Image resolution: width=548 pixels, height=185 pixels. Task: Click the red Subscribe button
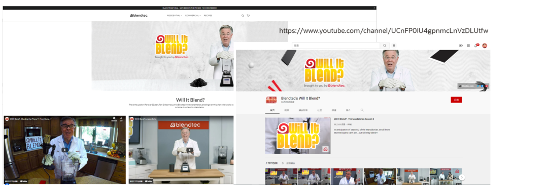pyautogui.click(x=456, y=100)
